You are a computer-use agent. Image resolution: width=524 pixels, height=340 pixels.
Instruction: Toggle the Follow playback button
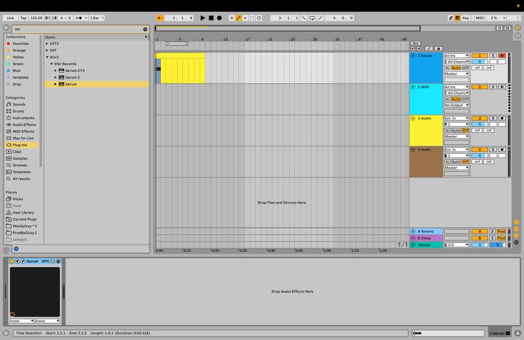coord(160,18)
